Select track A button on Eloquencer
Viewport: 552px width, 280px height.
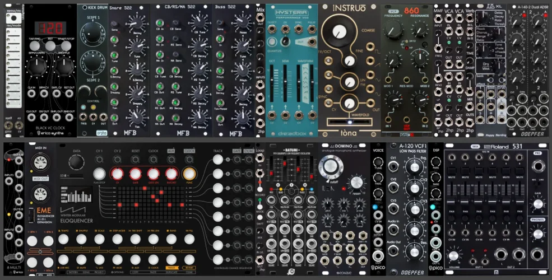pyautogui.click(x=218, y=160)
